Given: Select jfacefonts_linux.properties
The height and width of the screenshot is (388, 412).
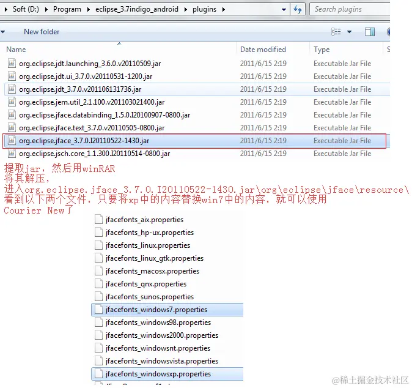Looking at the screenshot, I should [x=148, y=245].
